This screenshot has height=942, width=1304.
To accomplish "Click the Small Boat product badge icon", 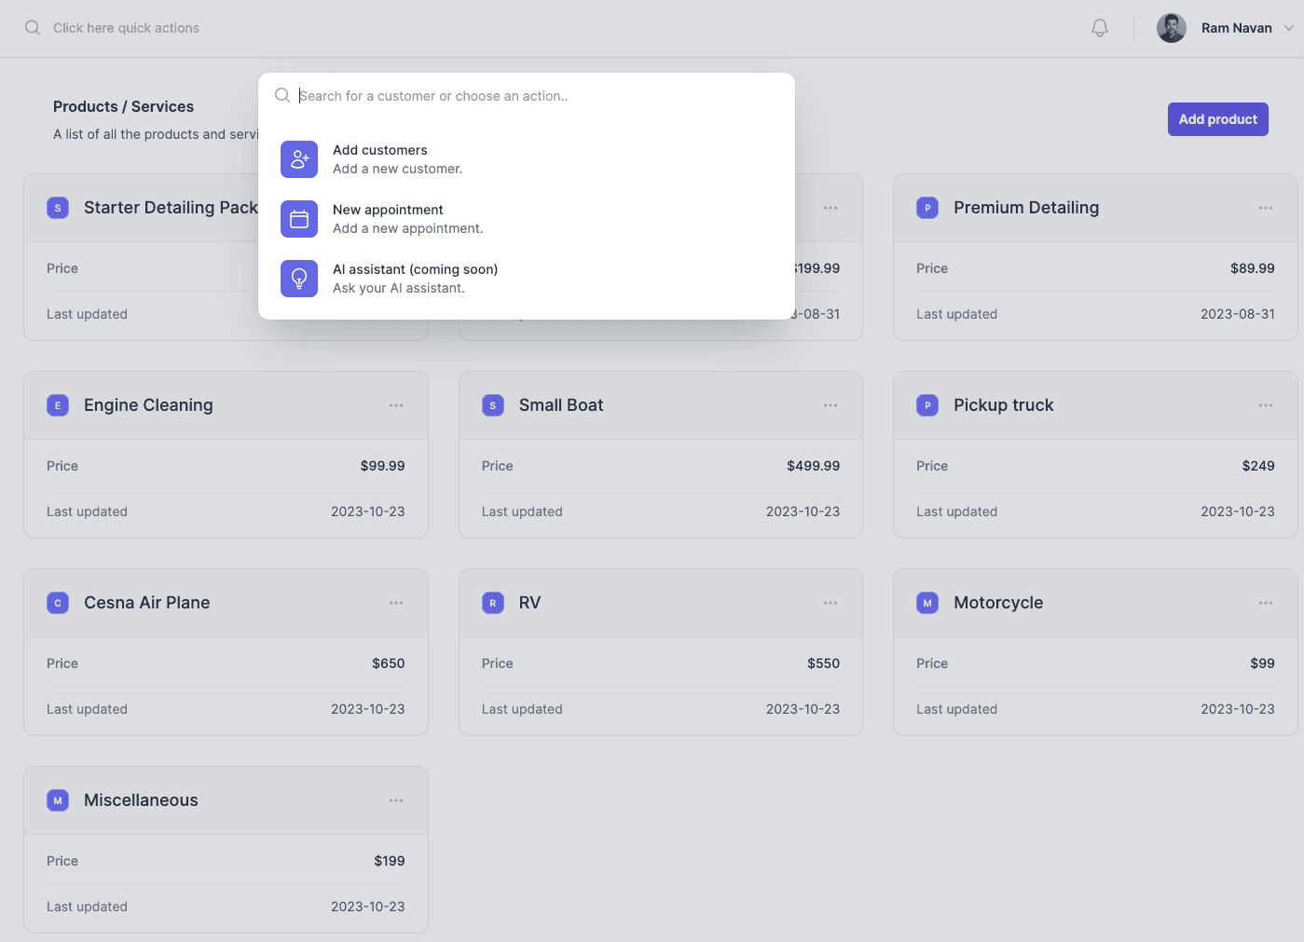I will click(492, 405).
